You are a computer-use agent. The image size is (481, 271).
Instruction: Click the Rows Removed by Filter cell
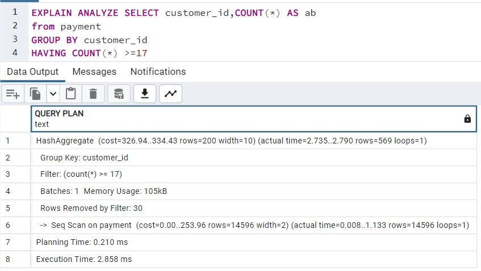pyautogui.click(x=254, y=208)
